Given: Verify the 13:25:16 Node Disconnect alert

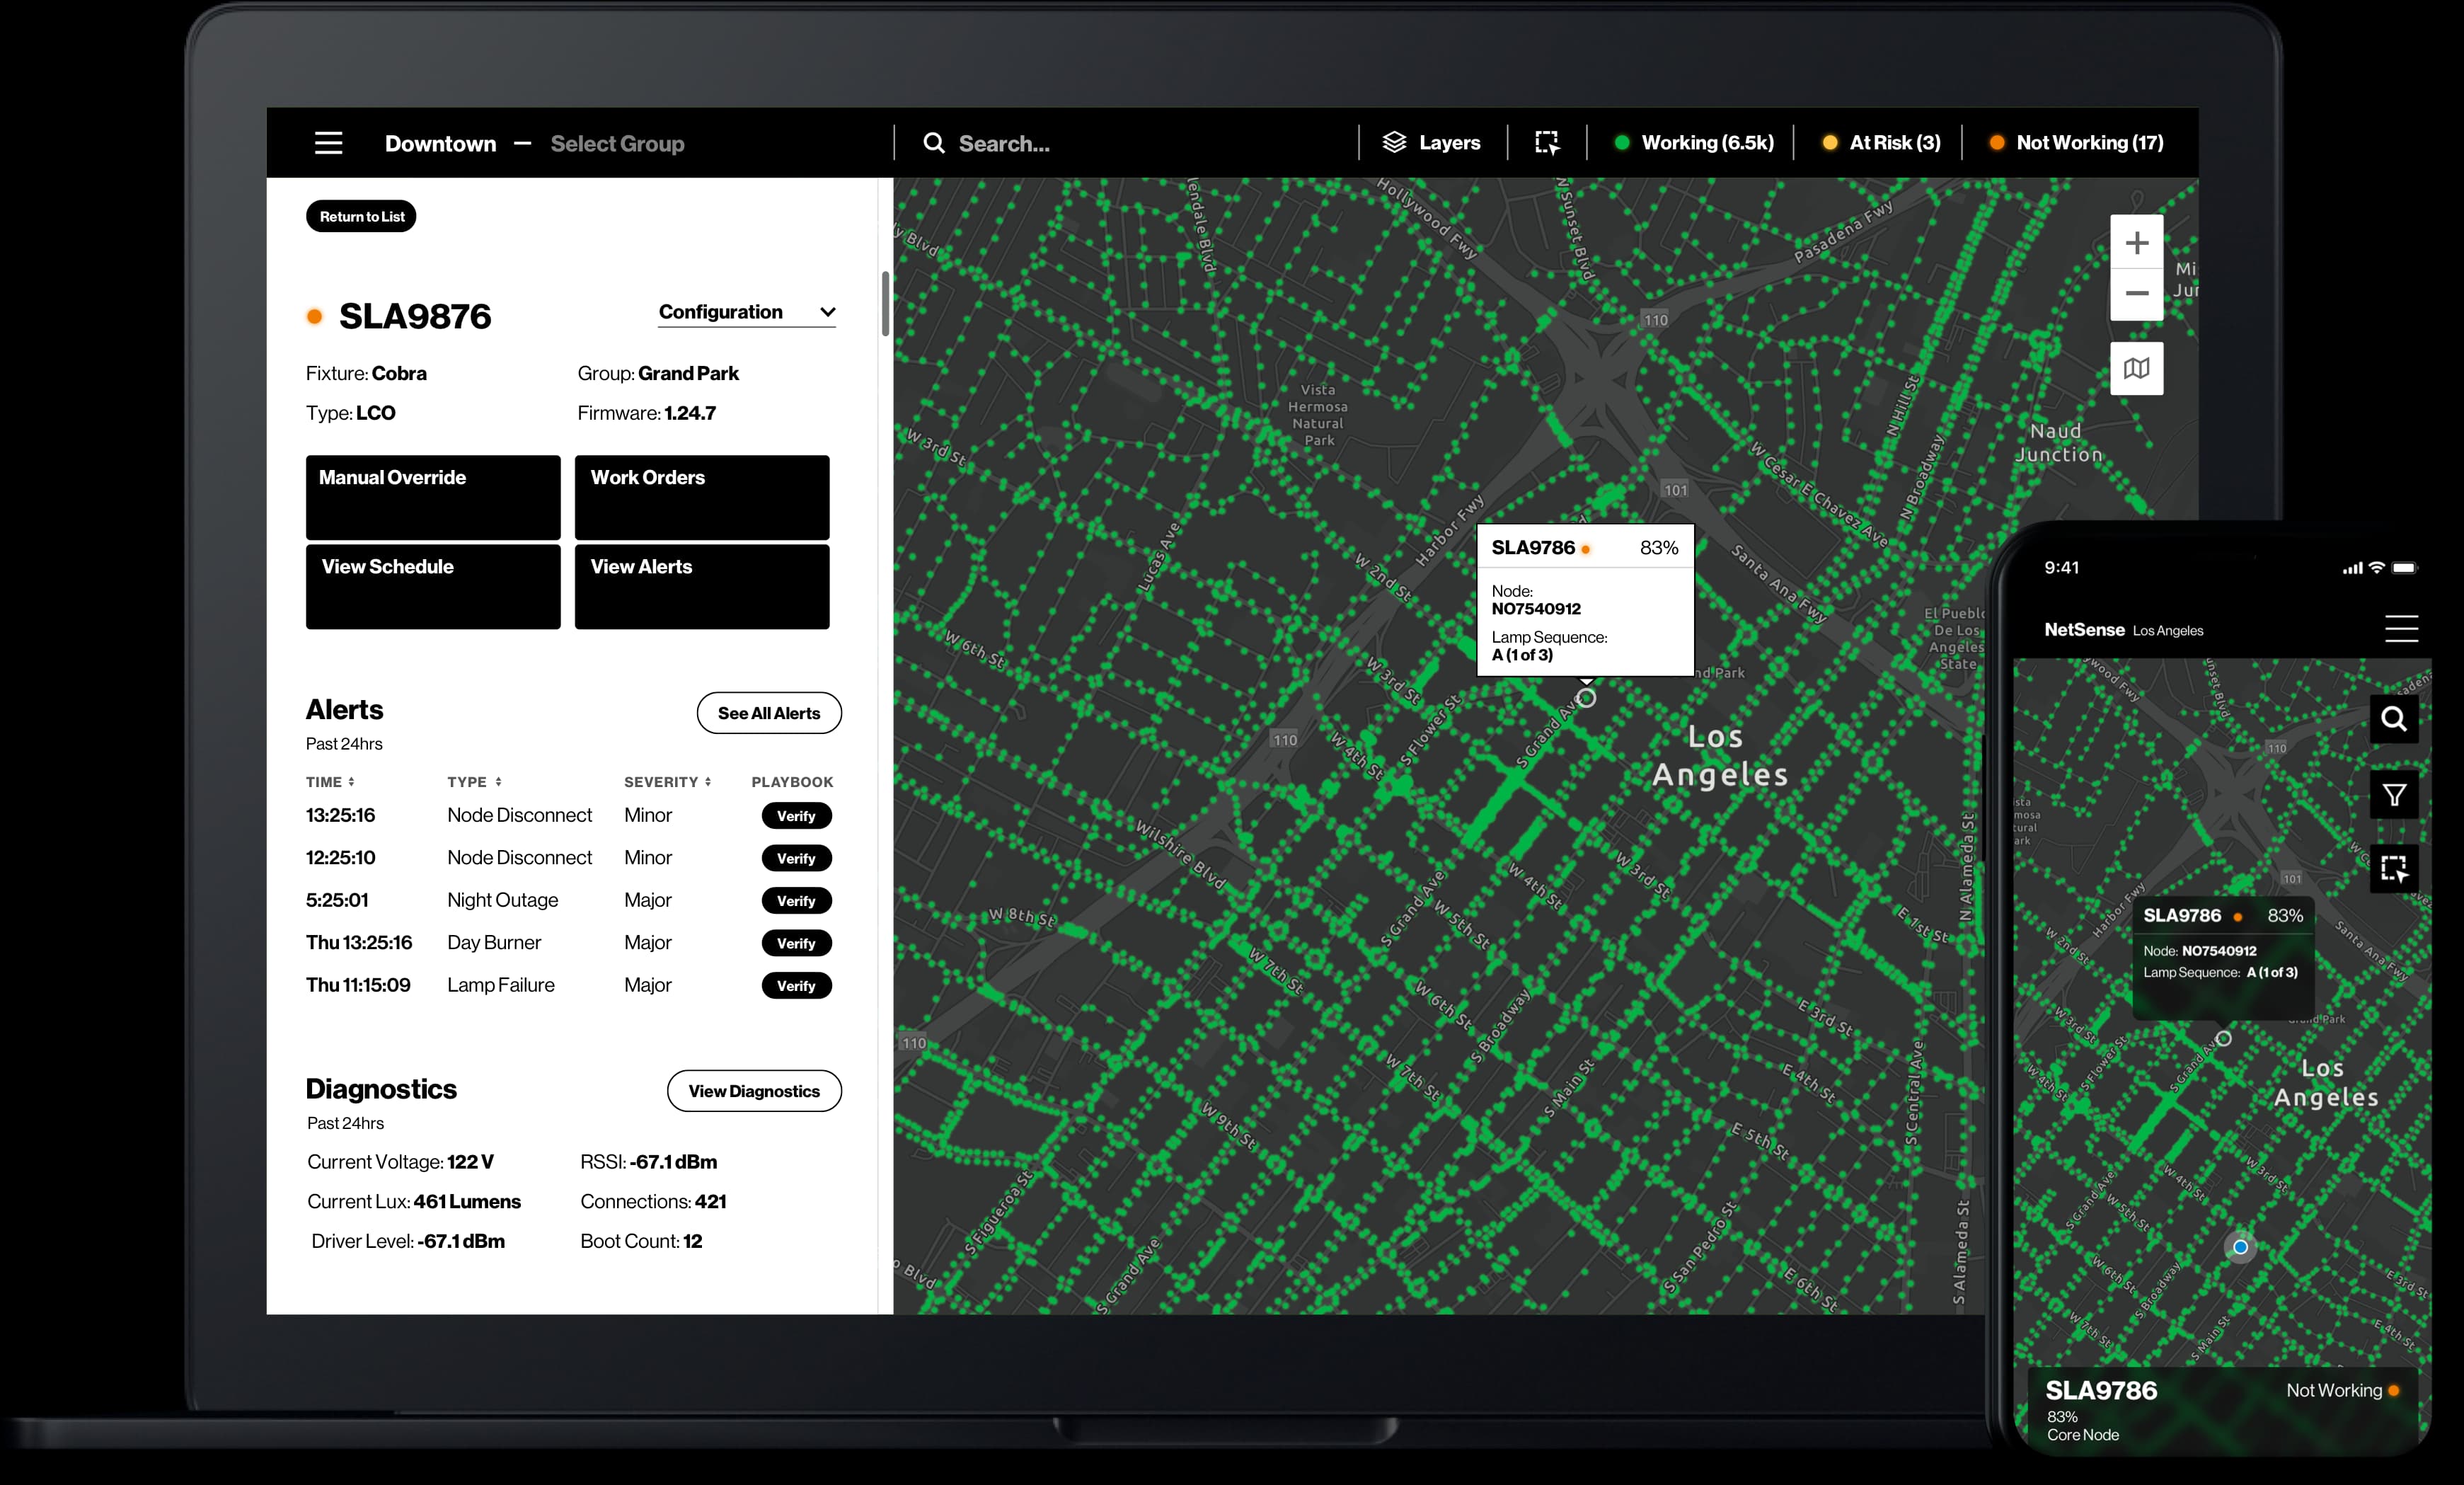Looking at the screenshot, I should (796, 816).
